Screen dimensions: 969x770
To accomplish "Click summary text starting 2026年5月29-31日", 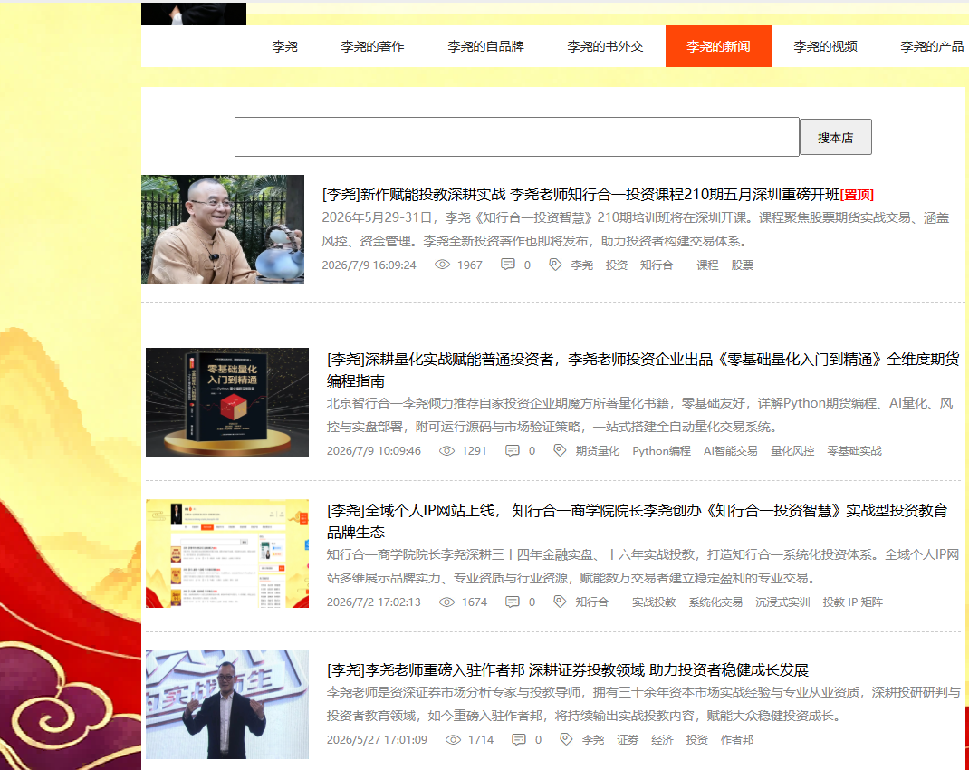I will [x=636, y=229].
